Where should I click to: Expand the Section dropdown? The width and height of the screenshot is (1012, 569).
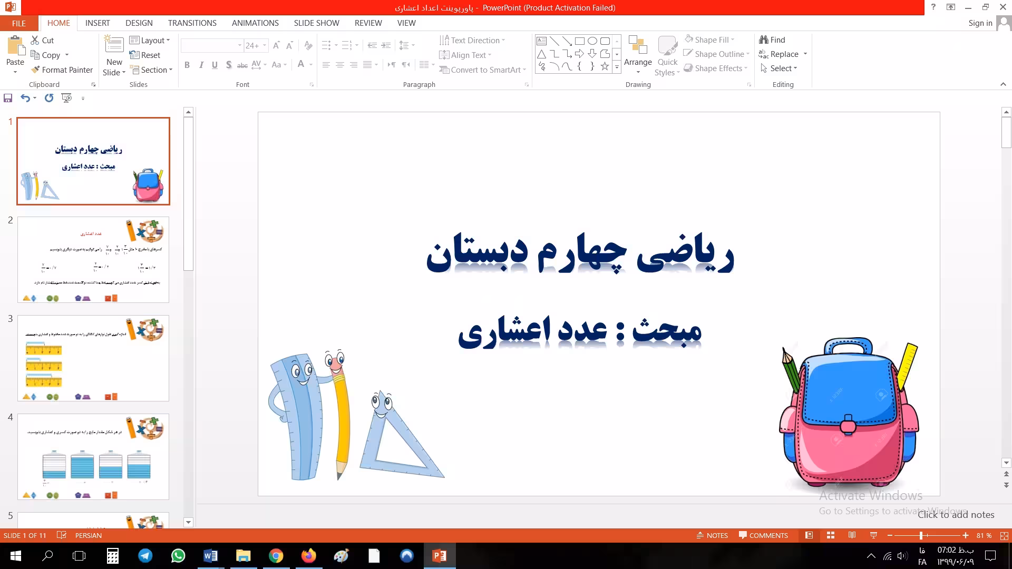coord(151,70)
